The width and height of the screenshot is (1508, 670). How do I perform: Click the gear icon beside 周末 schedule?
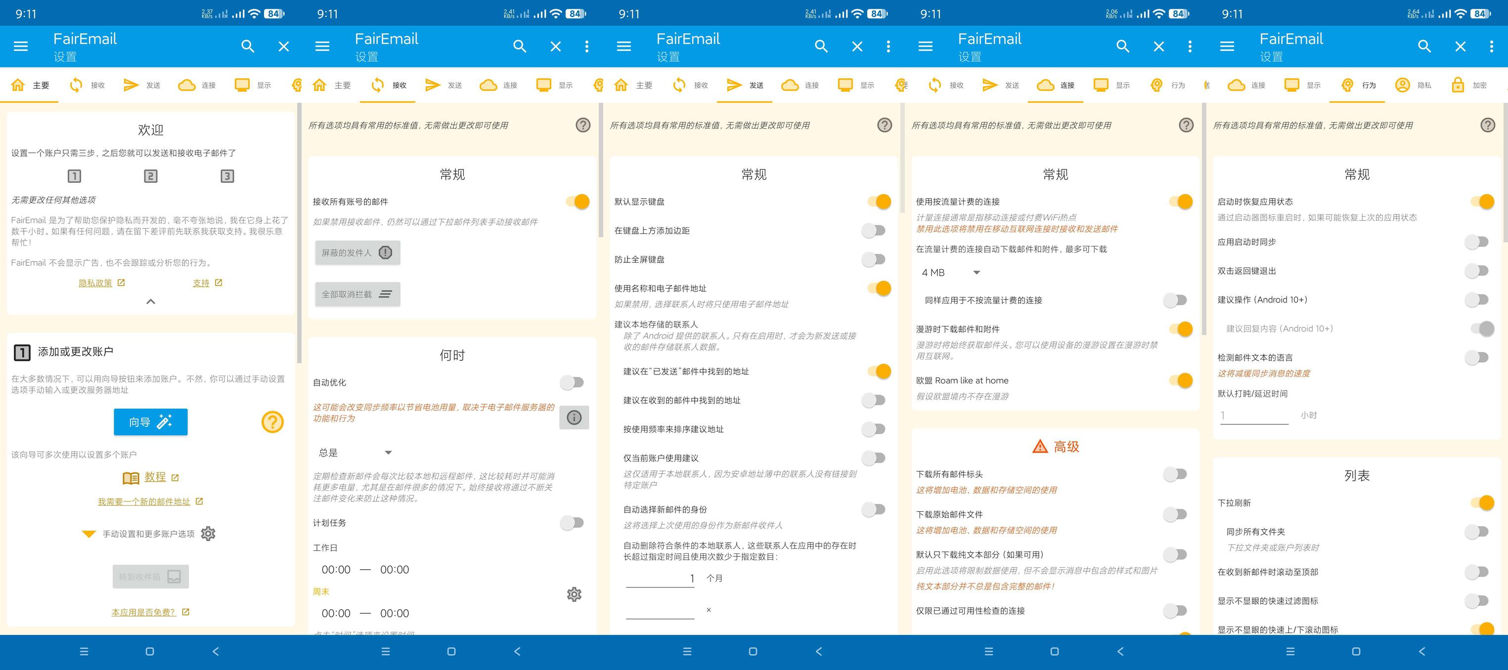pos(574,594)
